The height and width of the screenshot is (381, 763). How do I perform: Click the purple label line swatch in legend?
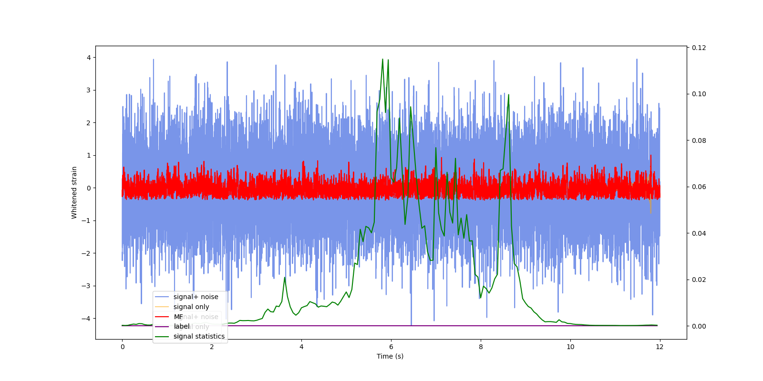coord(162,327)
